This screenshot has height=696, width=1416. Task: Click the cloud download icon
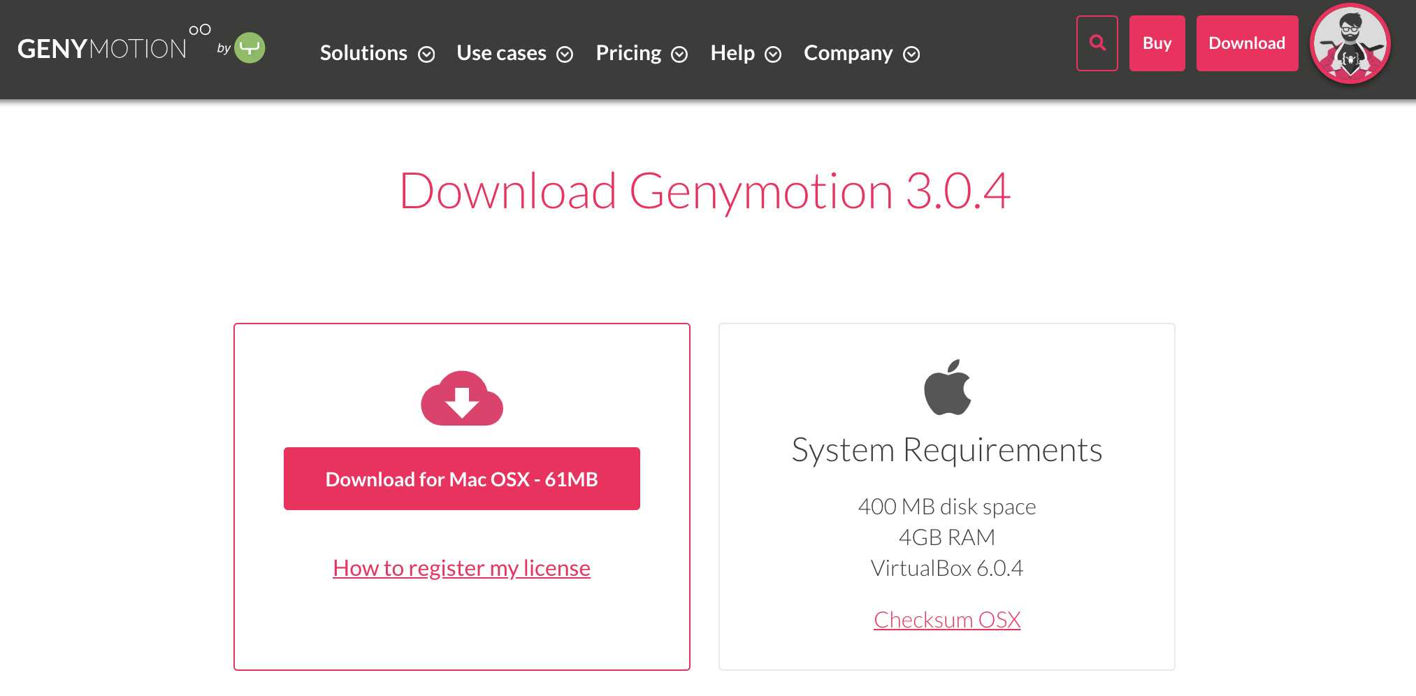click(462, 398)
